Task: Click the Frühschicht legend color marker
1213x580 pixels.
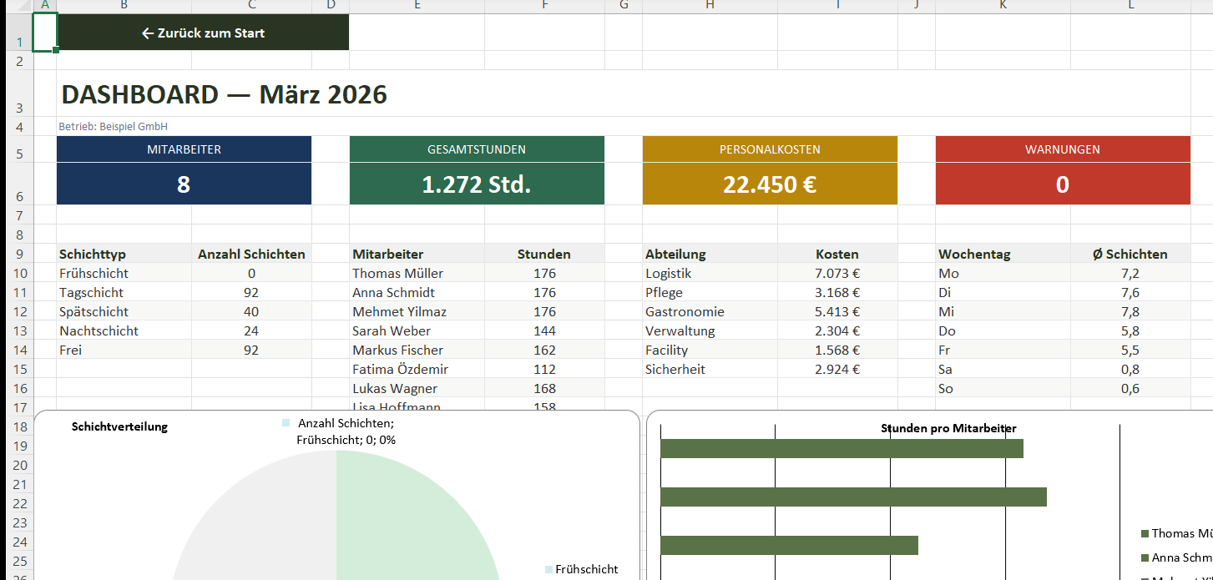Action: pos(548,569)
